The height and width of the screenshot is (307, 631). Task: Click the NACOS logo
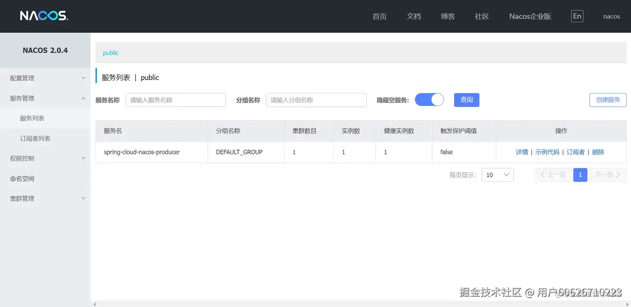[x=44, y=16]
